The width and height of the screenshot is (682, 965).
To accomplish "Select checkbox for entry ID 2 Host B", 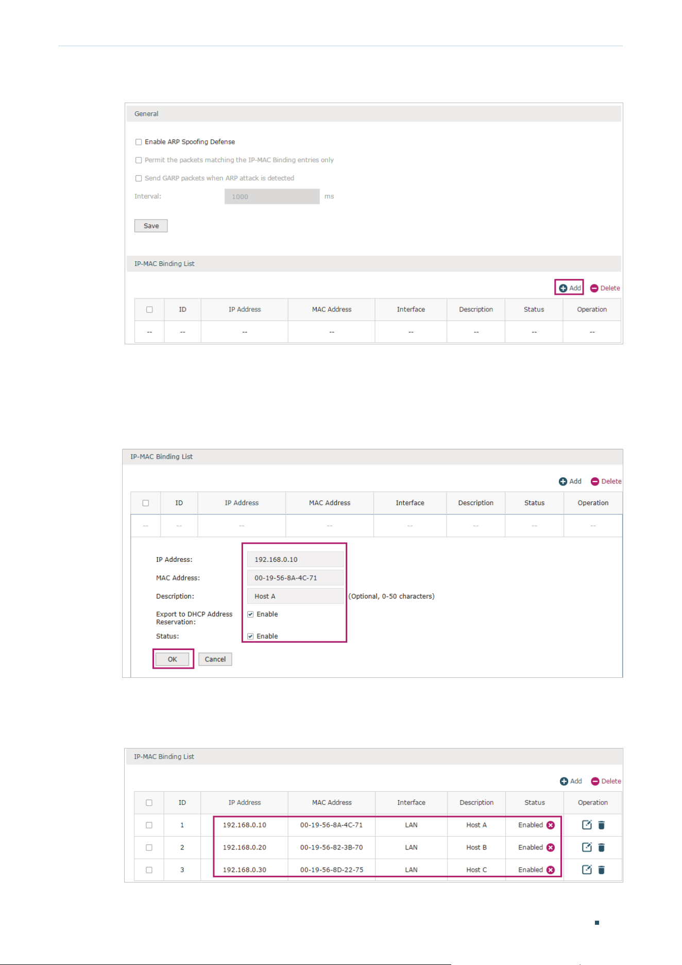I will click(x=149, y=847).
